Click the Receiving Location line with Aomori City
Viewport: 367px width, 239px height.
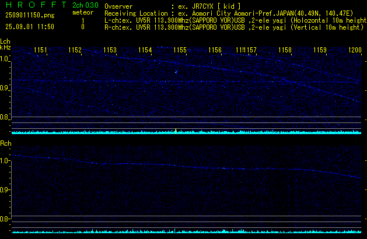(229, 13)
